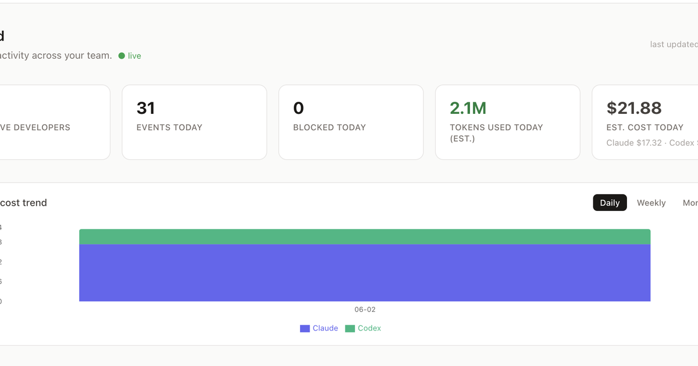698x366 pixels.
Task: Switch cost trend to Daily view
Action: pyautogui.click(x=610, y=203)
